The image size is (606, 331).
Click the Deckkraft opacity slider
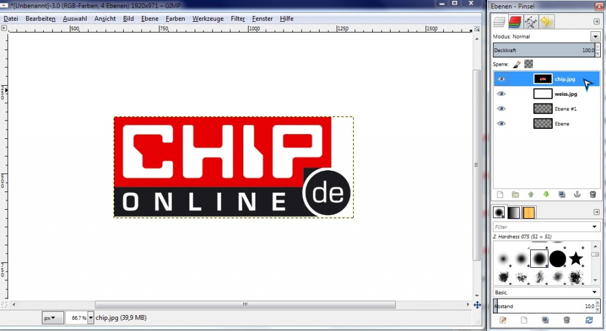[x=541, y=51]
